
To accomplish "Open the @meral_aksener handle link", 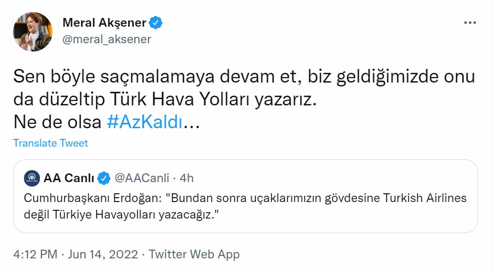I will point(107,39).
